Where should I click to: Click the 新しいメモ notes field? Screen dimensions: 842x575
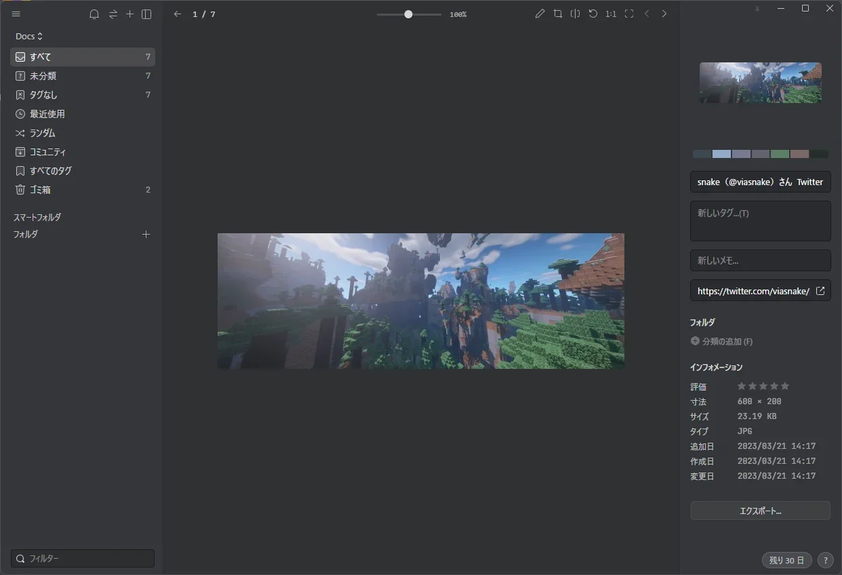click(x=761, y=260)
